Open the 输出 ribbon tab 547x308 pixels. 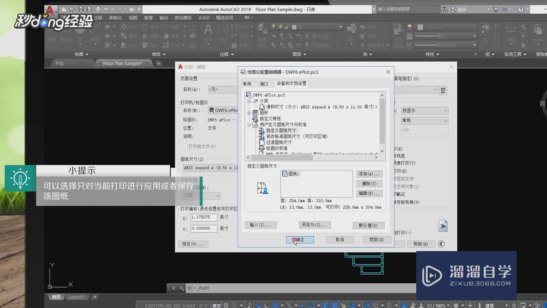click(164, 18)
